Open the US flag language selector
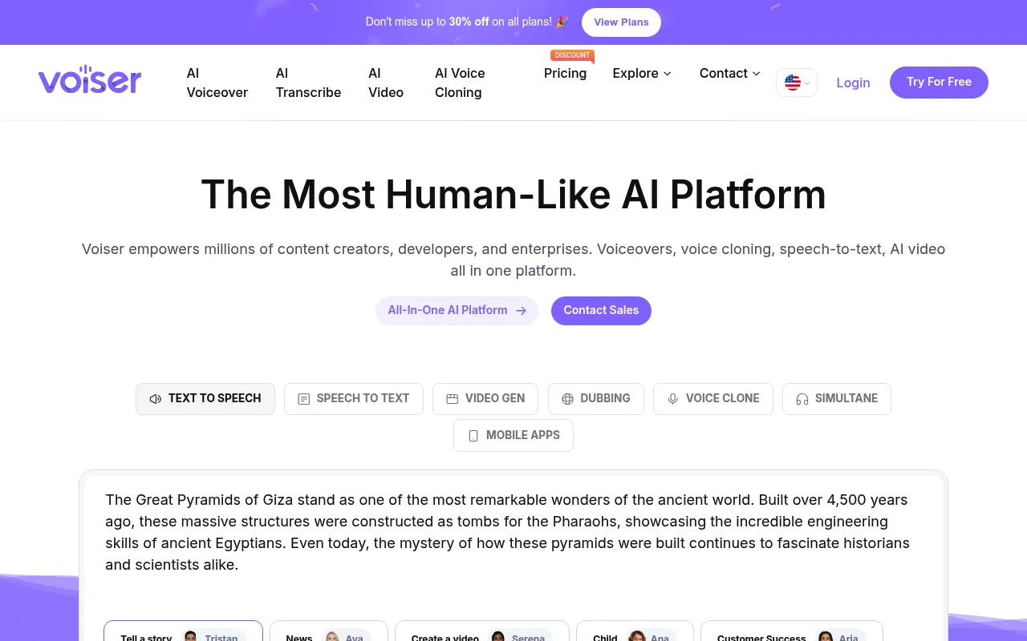The width and height of the screenshot is (1027, 641). [796, 83]
